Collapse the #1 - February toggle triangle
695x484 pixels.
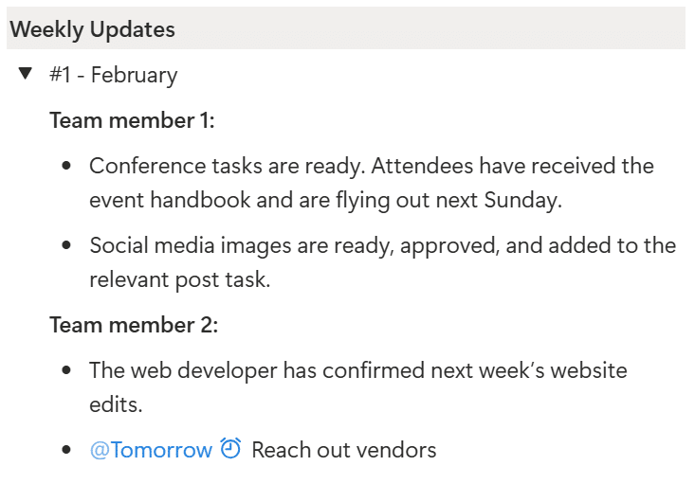(26, 74)
